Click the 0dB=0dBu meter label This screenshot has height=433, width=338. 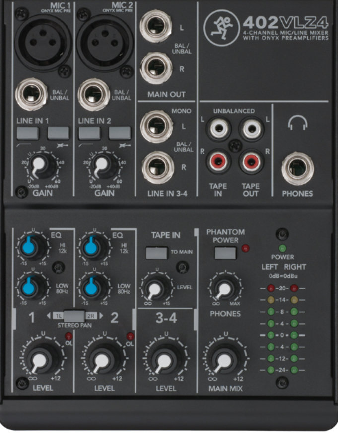click(x=283, y=276)
